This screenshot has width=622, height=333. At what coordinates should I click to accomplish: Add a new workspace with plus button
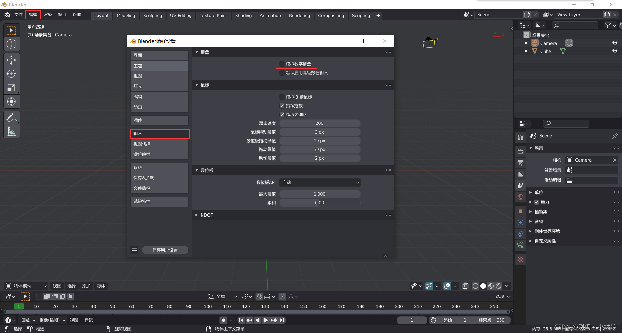(x=378, y=16)
